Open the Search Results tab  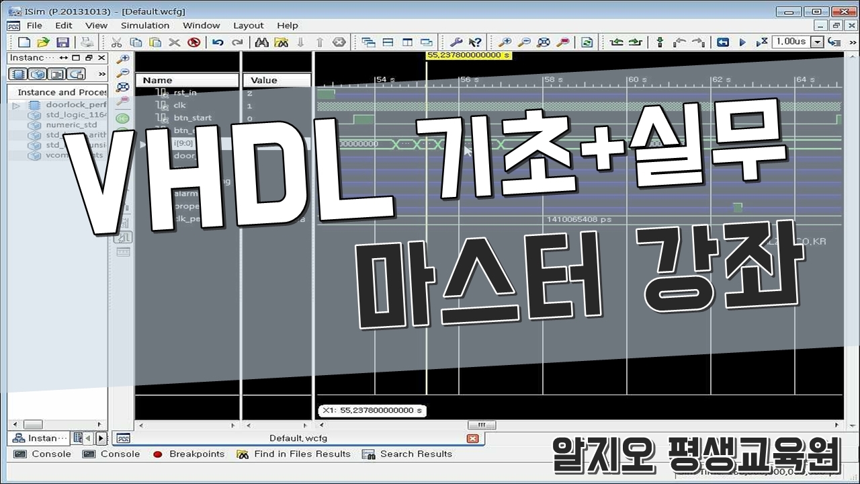coord(407,454)
